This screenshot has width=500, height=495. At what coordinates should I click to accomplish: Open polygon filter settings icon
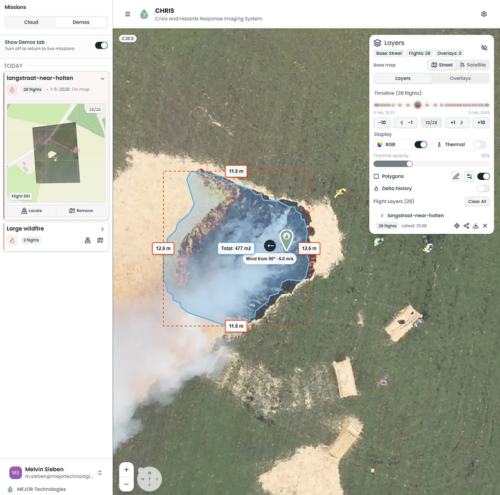click(x=469, y=176)
